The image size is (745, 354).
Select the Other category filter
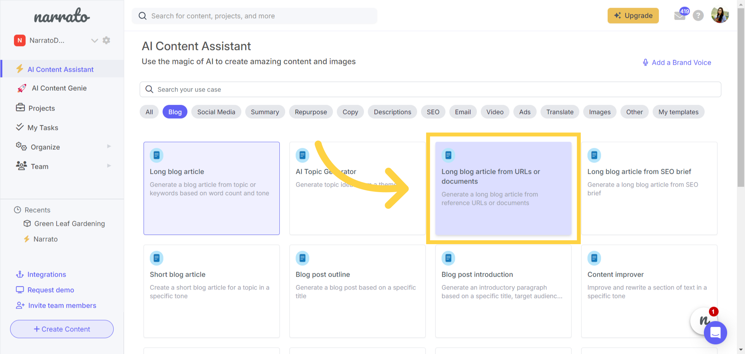[634, 112]
